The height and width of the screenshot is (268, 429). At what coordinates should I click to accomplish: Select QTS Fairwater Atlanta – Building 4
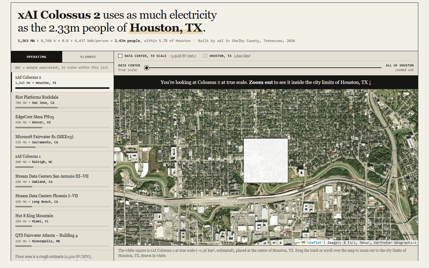click(x=63, y=240)
